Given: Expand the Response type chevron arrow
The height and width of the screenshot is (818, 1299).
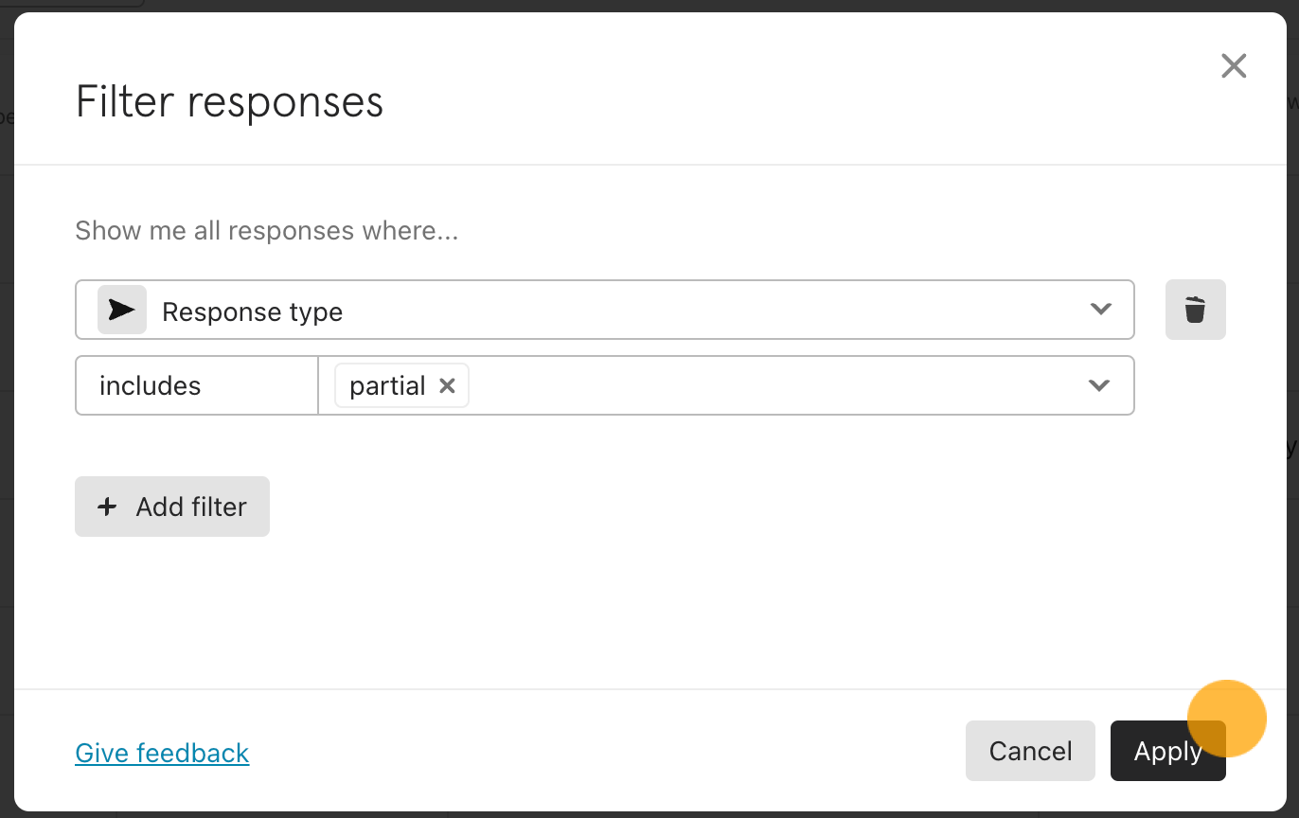Looking at the screenshot, I should click(x=1100, y=309).
